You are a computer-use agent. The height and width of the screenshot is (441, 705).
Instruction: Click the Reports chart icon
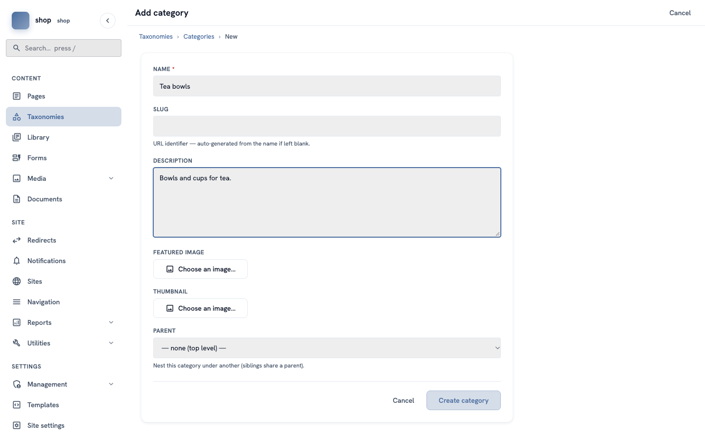pyautogui.click(x=17, y=322)
